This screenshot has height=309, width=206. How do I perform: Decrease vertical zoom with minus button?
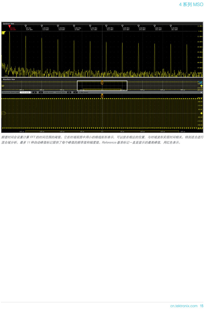pos(75,92)
